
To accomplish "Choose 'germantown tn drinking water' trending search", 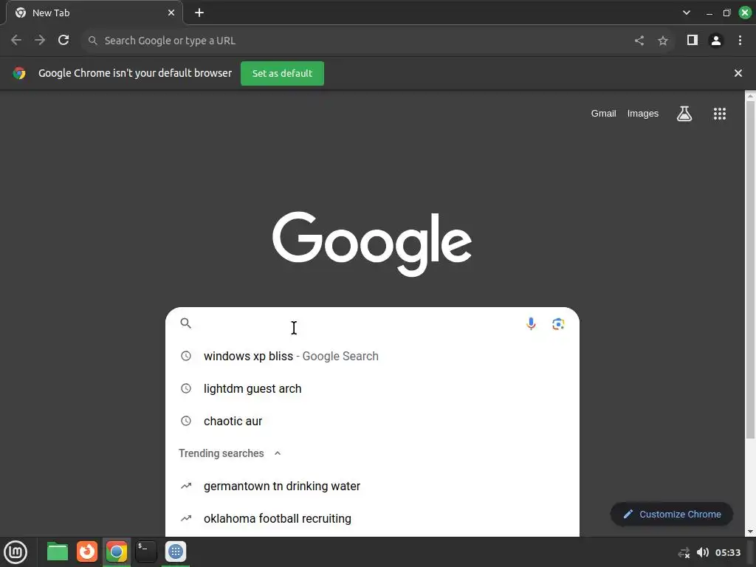I will pyautogui.click(x=372, y=486).
